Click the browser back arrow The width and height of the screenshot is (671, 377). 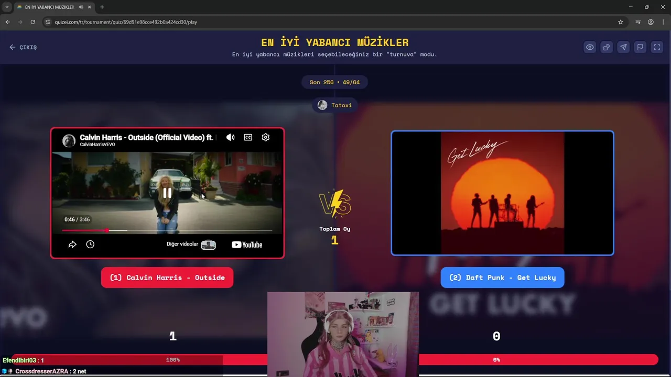[7, 22]
